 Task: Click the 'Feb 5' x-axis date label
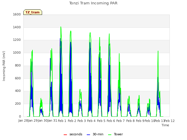pos(101,121)
